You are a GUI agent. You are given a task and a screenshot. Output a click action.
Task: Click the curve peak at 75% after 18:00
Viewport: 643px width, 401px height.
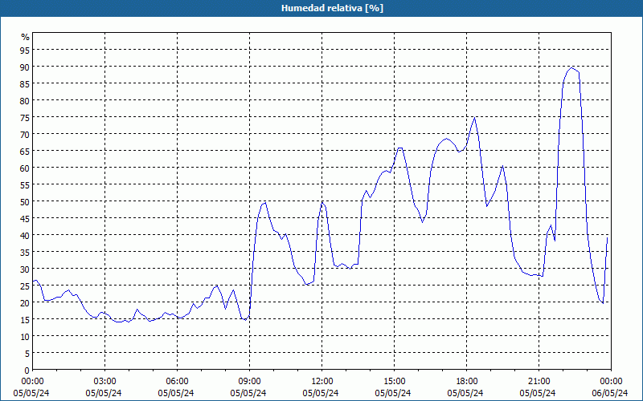(474, 117)
